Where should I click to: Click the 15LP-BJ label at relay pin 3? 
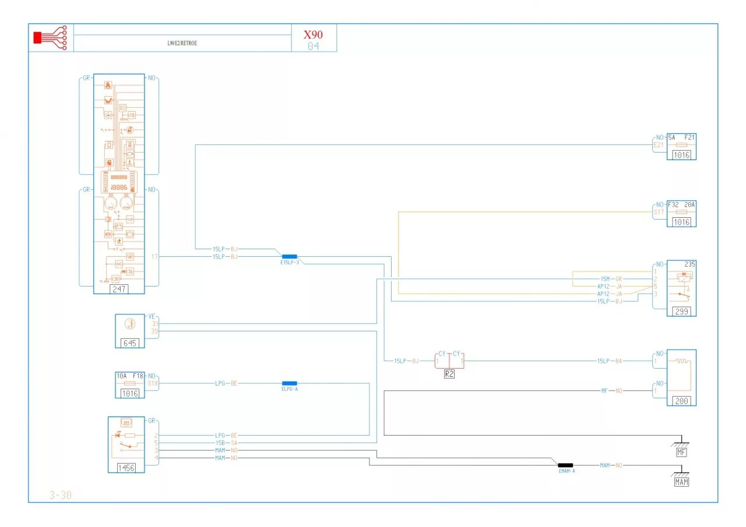(x=610, y=301)
